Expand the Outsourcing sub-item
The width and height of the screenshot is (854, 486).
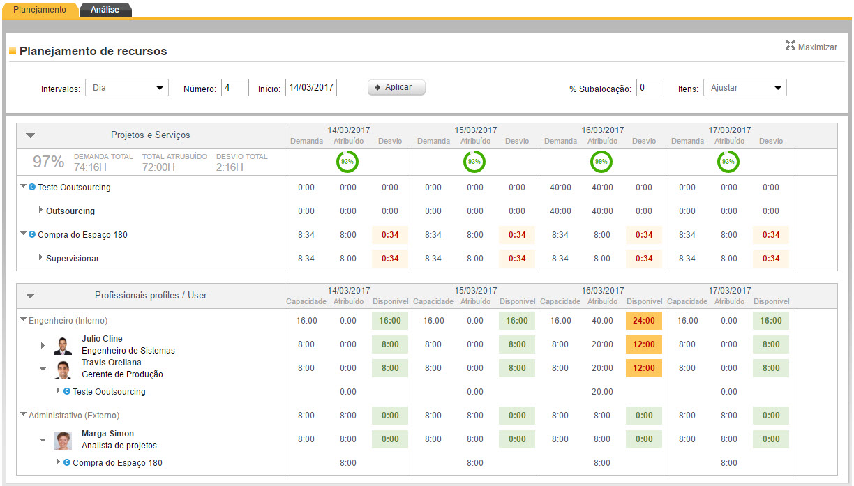(x=41, y=211)
